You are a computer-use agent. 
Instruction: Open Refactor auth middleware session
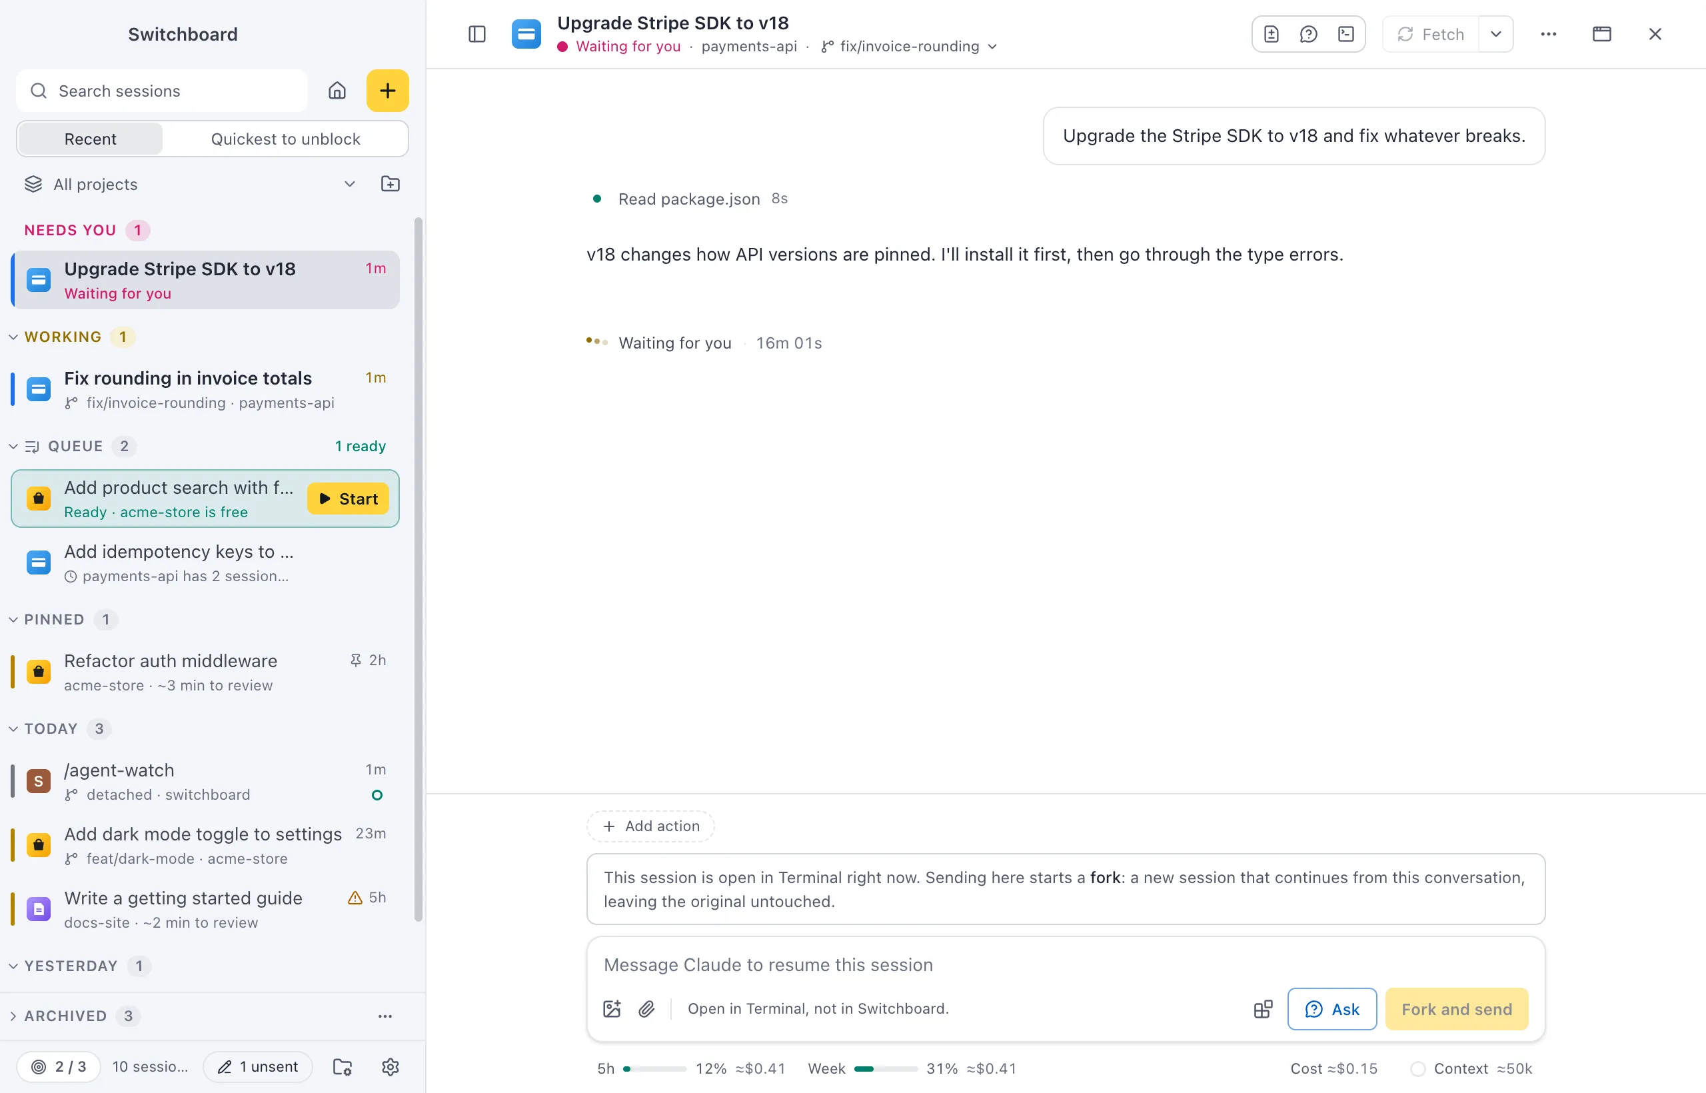click(x=206, y=672)
